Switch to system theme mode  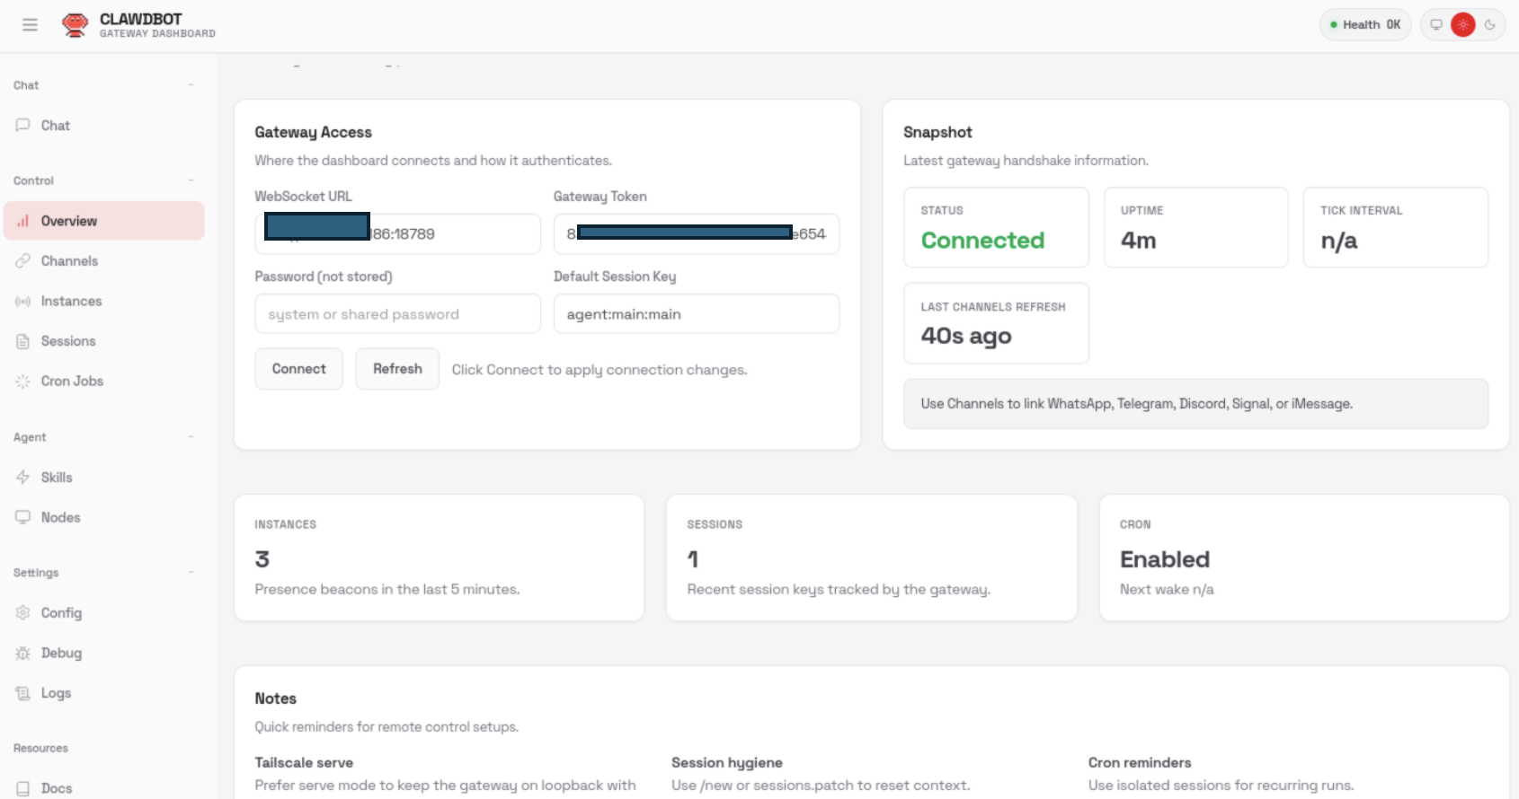click(1436, 25)
